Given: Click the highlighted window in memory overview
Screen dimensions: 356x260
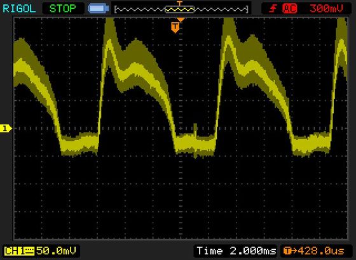Looking at the screenshot, I should 179,10.
